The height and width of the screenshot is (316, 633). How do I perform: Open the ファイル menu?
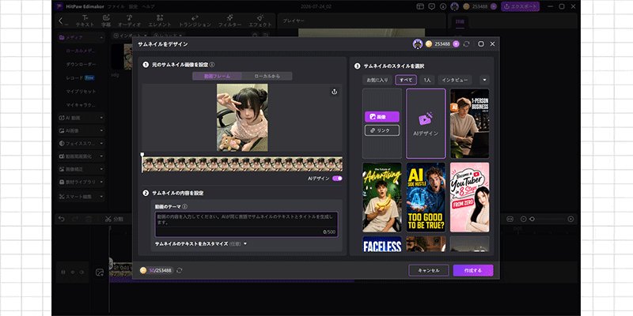[x=116, y=6]
